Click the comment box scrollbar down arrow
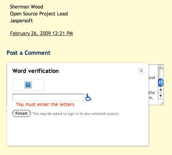This screenshot has height=155, width=172. (x=161, y=96)
